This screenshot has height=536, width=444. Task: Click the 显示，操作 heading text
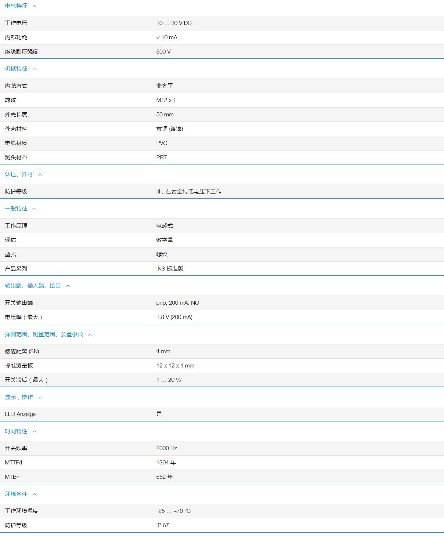coord(19,397)
